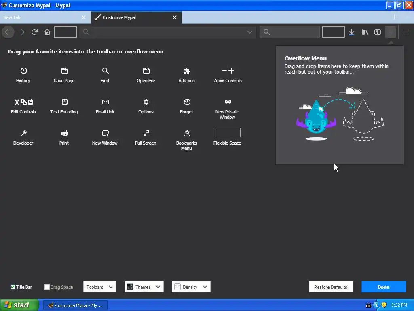Click the tray expand arrow icon
414x311 pixels.
click(376, 305)
